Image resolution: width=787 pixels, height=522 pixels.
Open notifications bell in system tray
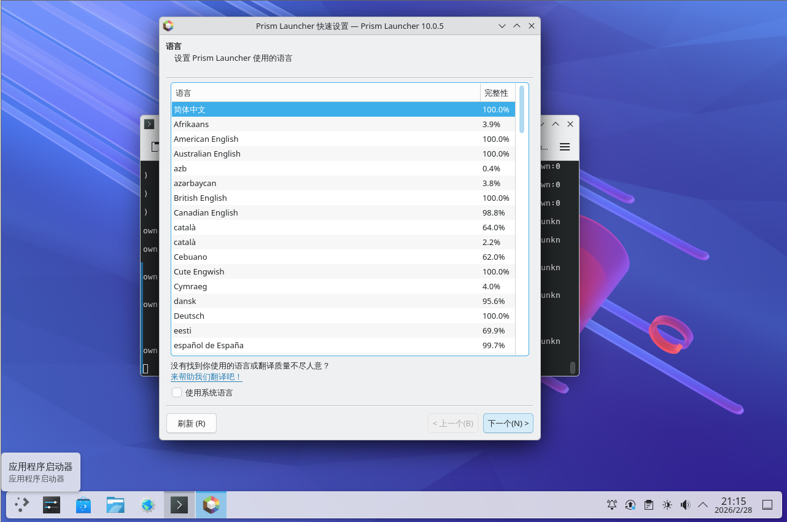coord(612,505)
